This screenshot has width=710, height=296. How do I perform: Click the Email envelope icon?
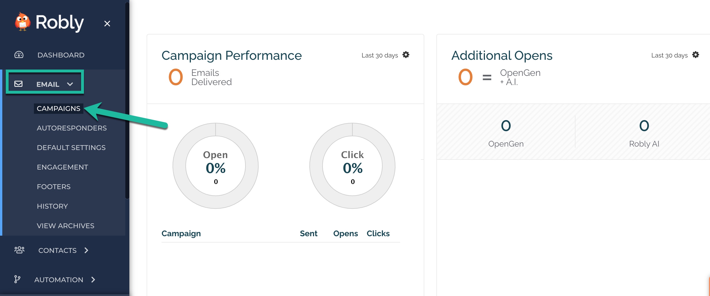18,84
